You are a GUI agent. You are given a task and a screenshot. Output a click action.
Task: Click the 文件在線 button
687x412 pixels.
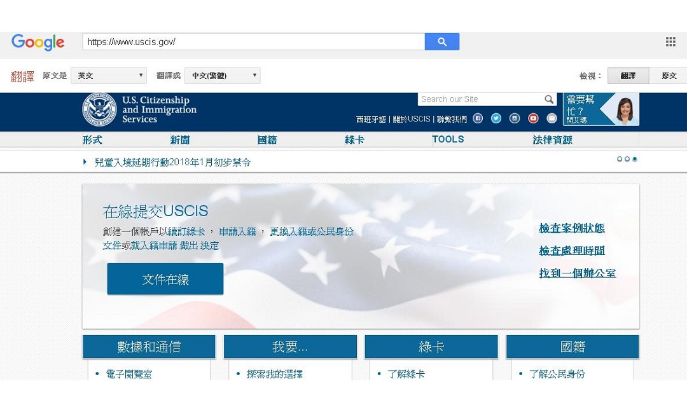pyautogui.click(x=165, y=279)
